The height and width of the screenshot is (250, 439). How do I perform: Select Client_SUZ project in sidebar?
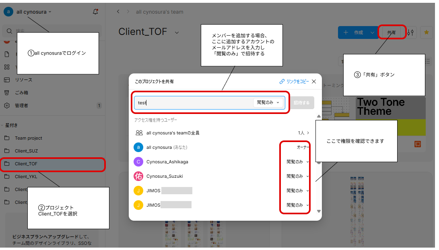click(26, 151)
